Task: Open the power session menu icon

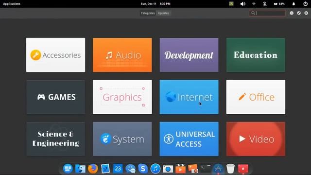Action: tap(306, 4)
